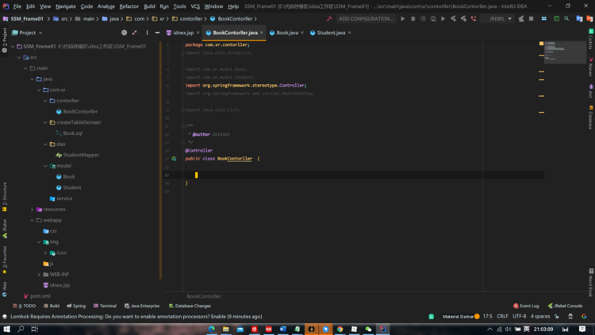The height and width of the screenshot is (335, 595).
Task: Open the Structure side tool window
Action: click(x=5, y=197)
